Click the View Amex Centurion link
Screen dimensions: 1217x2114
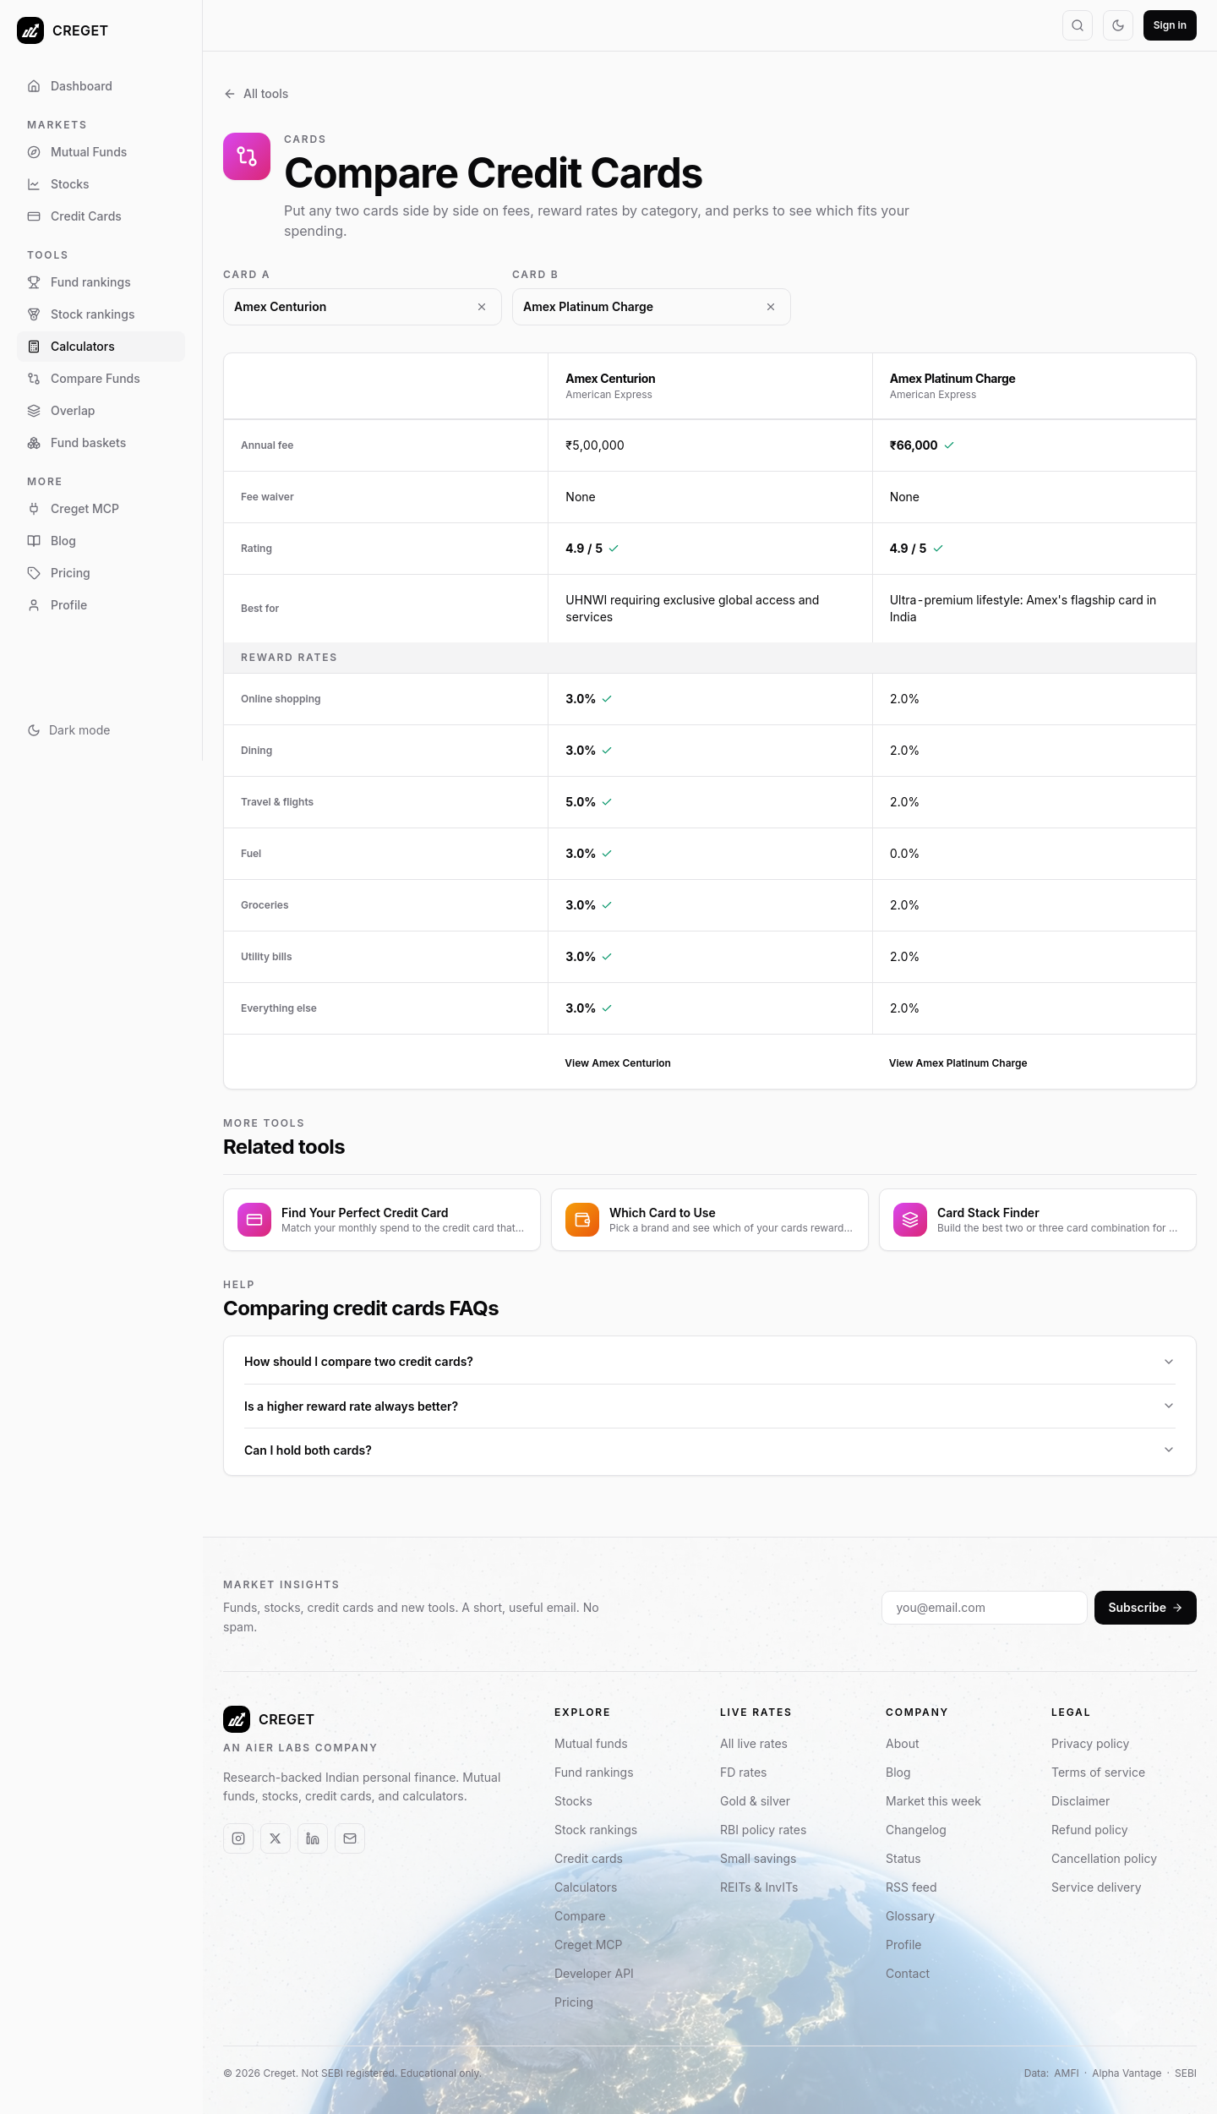tap(618, 1063)
